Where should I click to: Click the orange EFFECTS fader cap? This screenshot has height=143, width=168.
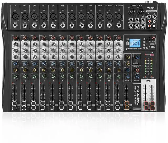click(127, 106)
